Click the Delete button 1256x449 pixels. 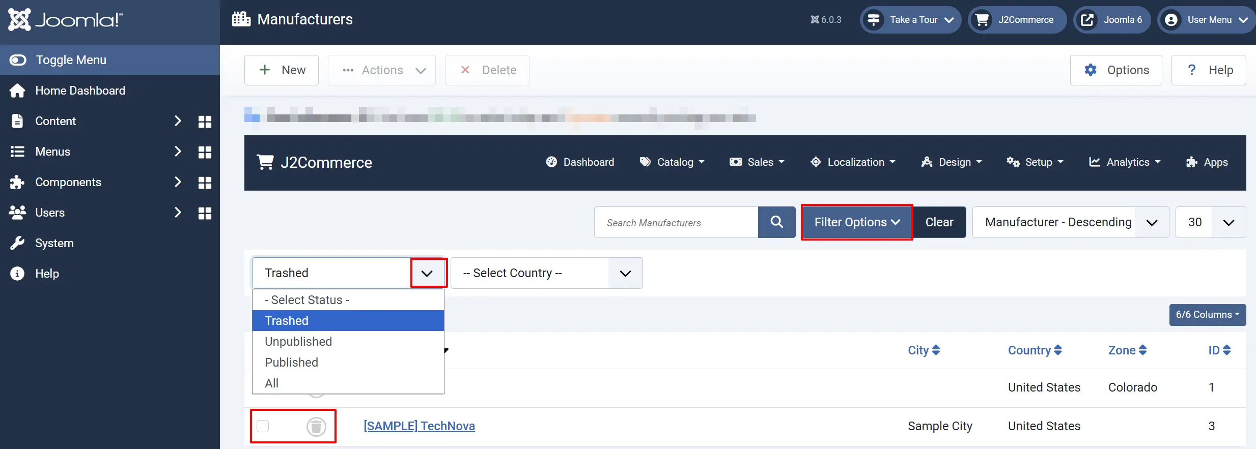coord(487,70)
